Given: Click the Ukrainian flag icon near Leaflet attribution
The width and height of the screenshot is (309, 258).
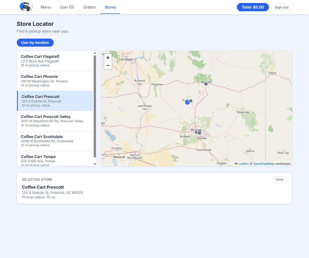Looking at the screenshot, I should pos(236,164).
